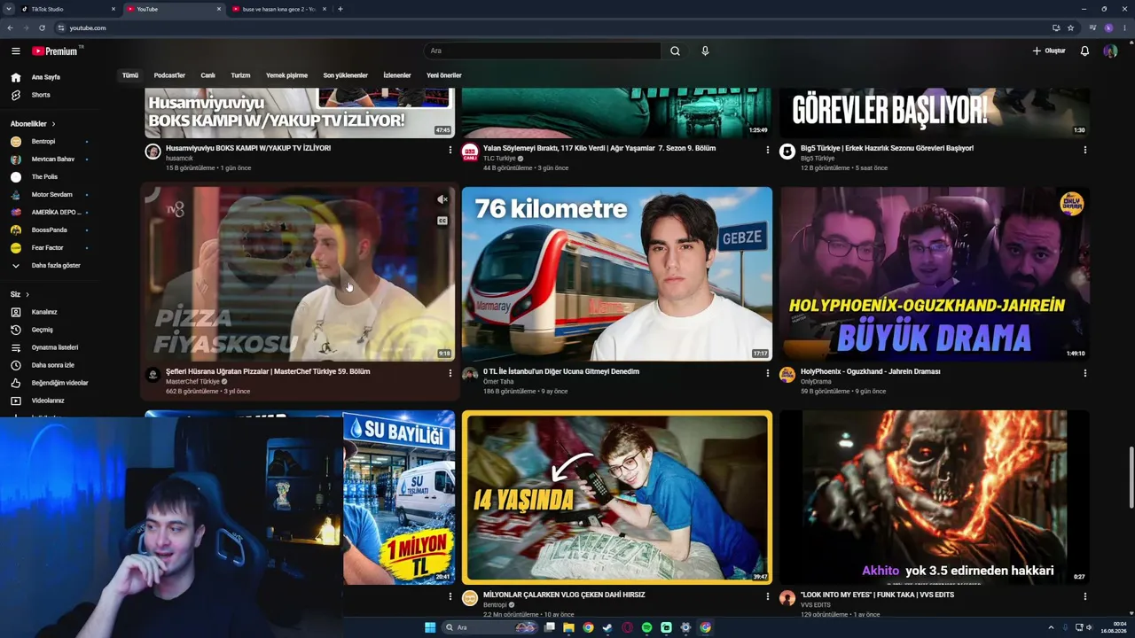Open Spotify from the taskbar

click(x=646, y=627)
